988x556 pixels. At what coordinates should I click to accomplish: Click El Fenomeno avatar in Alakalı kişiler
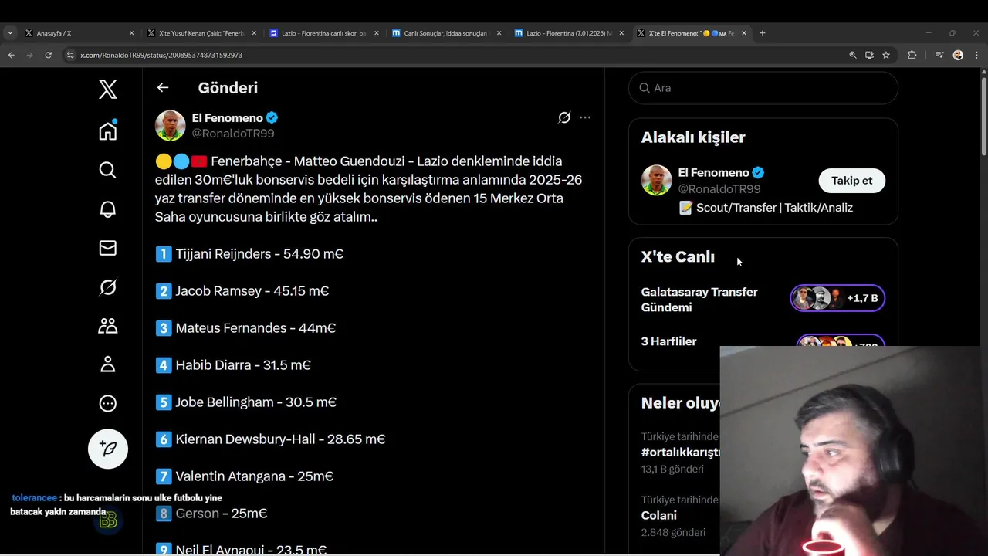(657, 180)
